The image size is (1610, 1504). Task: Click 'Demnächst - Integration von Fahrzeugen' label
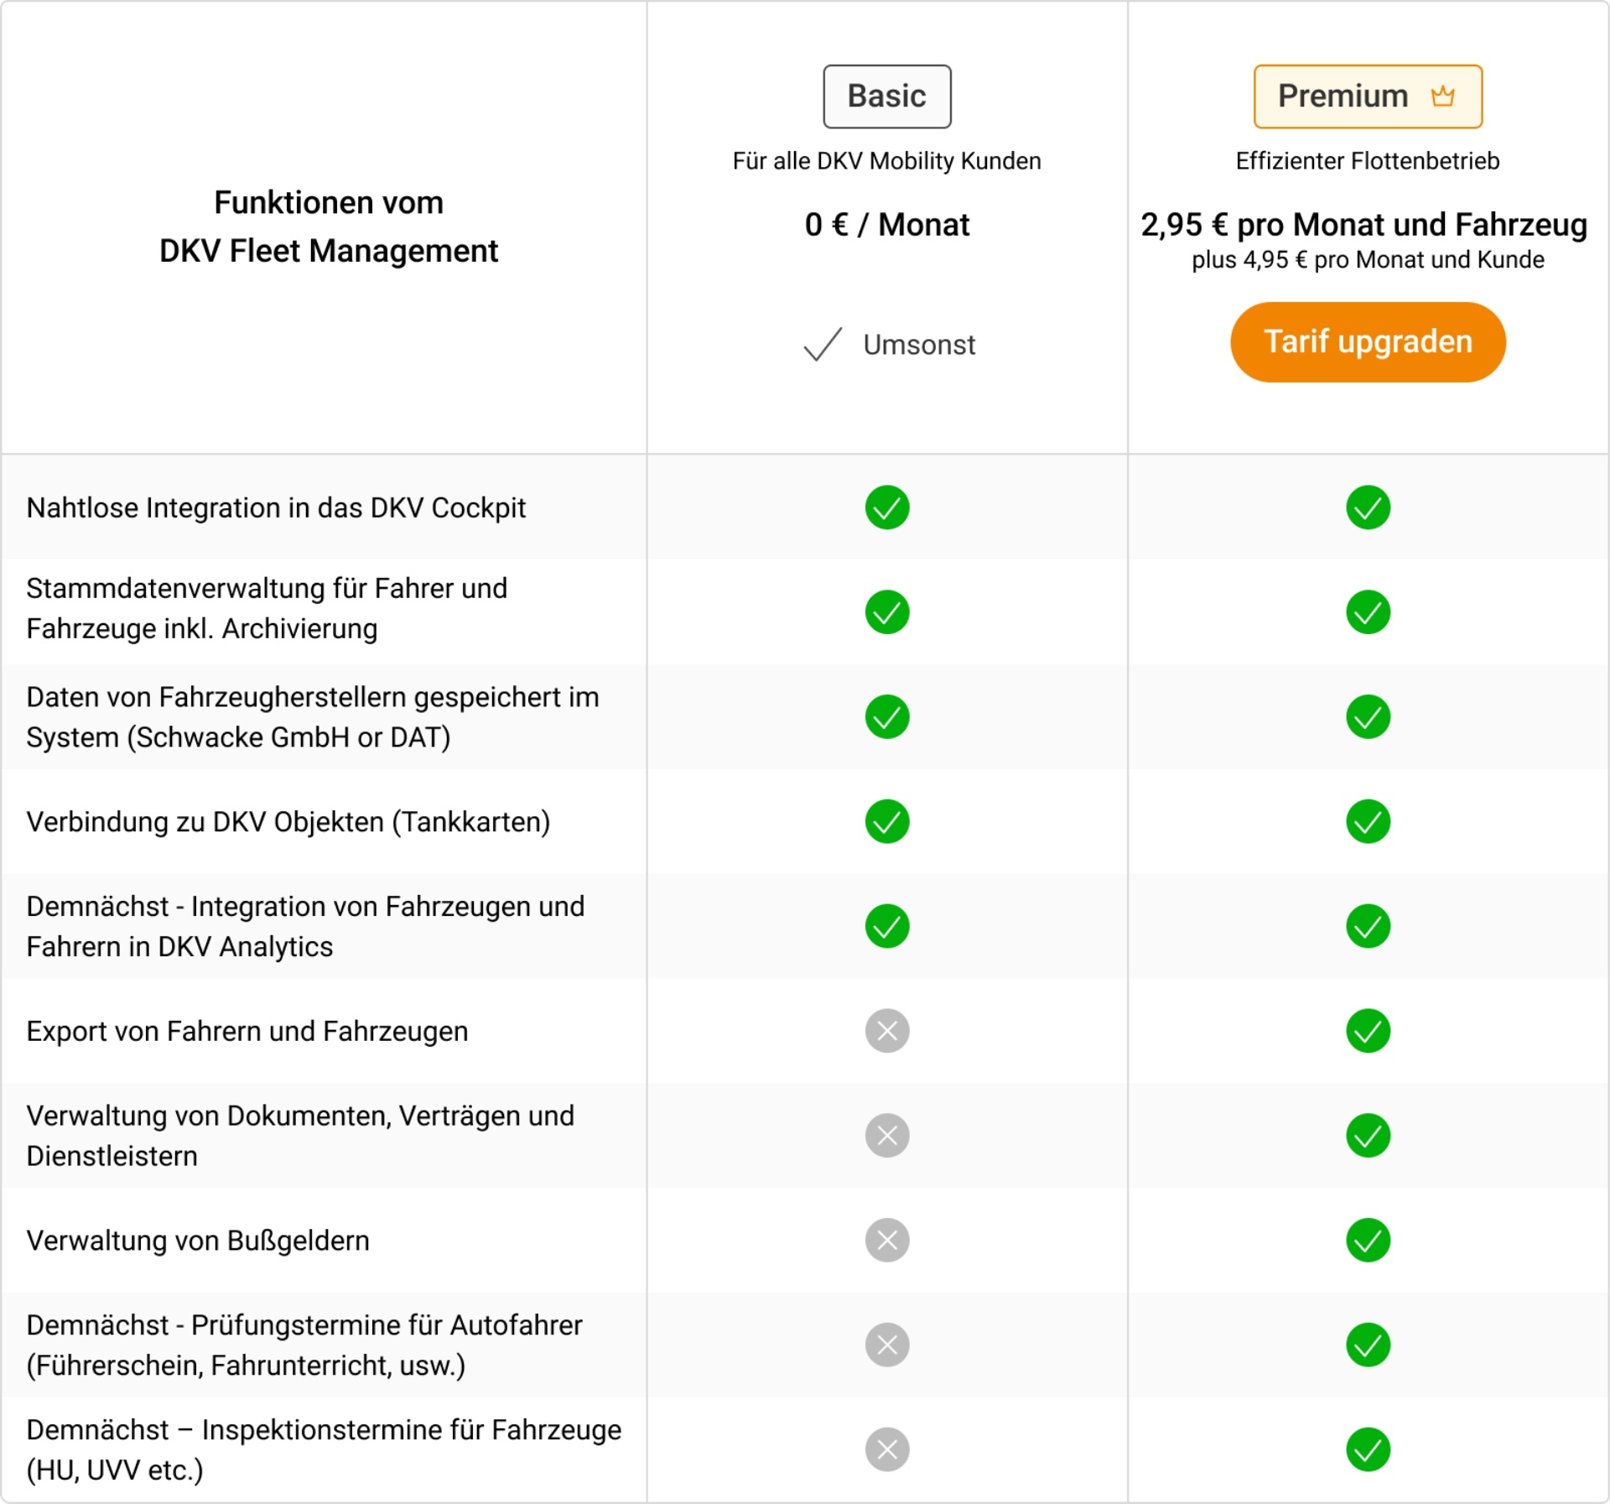click(305, 927)
